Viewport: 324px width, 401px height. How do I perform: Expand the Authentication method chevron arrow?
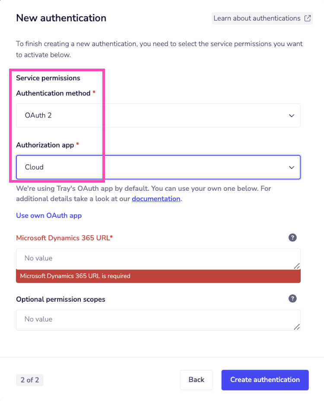(292, 116)
